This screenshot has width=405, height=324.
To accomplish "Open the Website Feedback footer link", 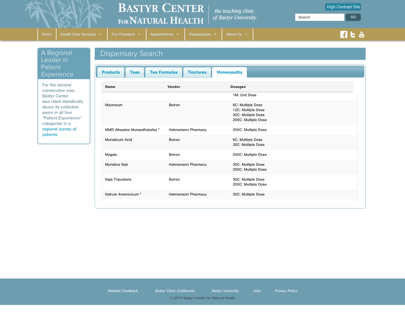I will 123,291.
